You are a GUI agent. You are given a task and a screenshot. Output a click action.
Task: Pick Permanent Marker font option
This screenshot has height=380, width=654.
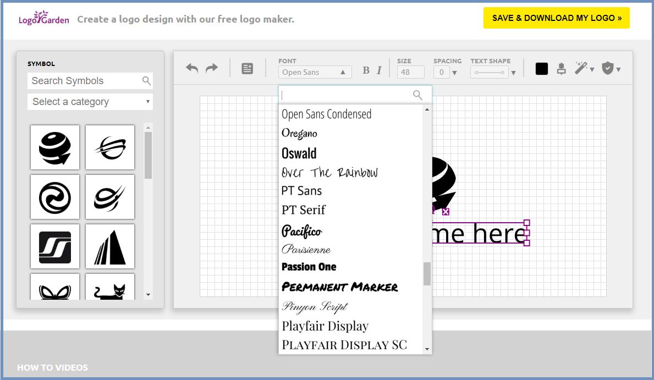click(x=339, y=287)
